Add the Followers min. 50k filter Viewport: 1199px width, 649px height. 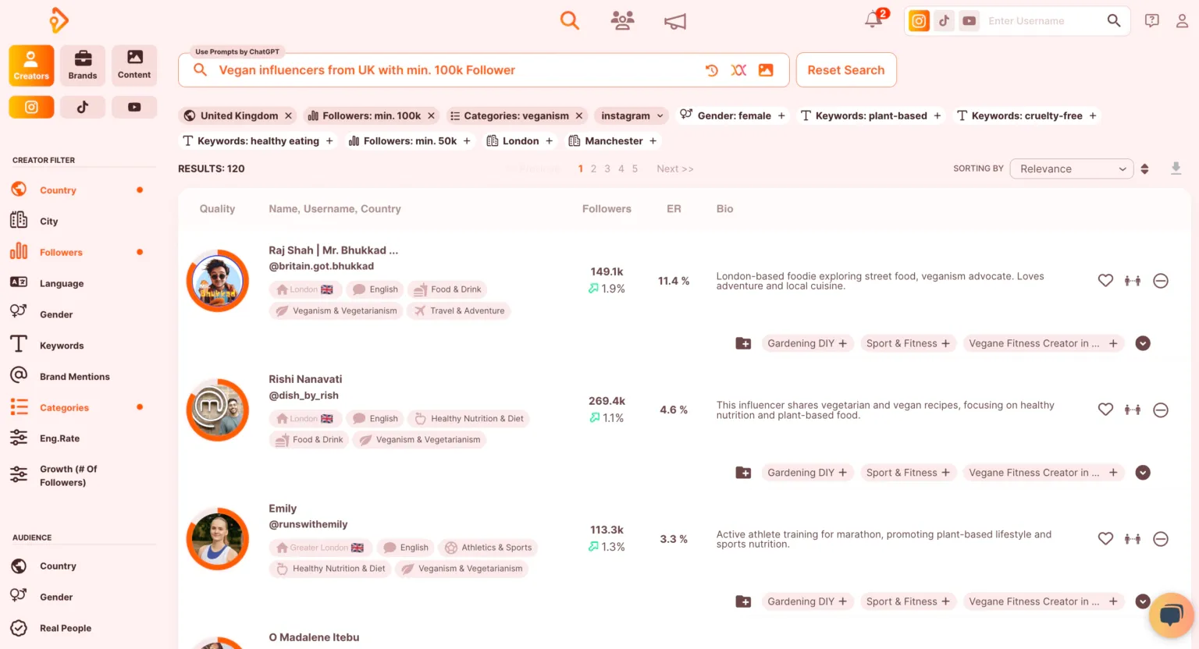point(467,141)
